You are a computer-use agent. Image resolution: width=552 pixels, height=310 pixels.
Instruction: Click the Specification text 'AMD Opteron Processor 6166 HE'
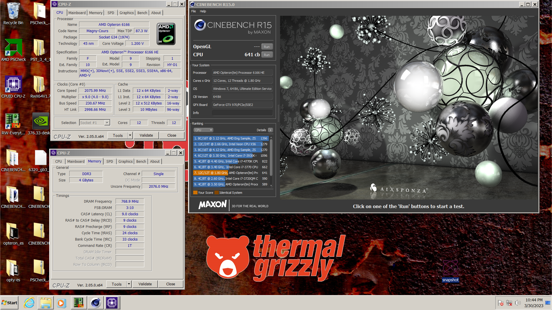(130, 52)
